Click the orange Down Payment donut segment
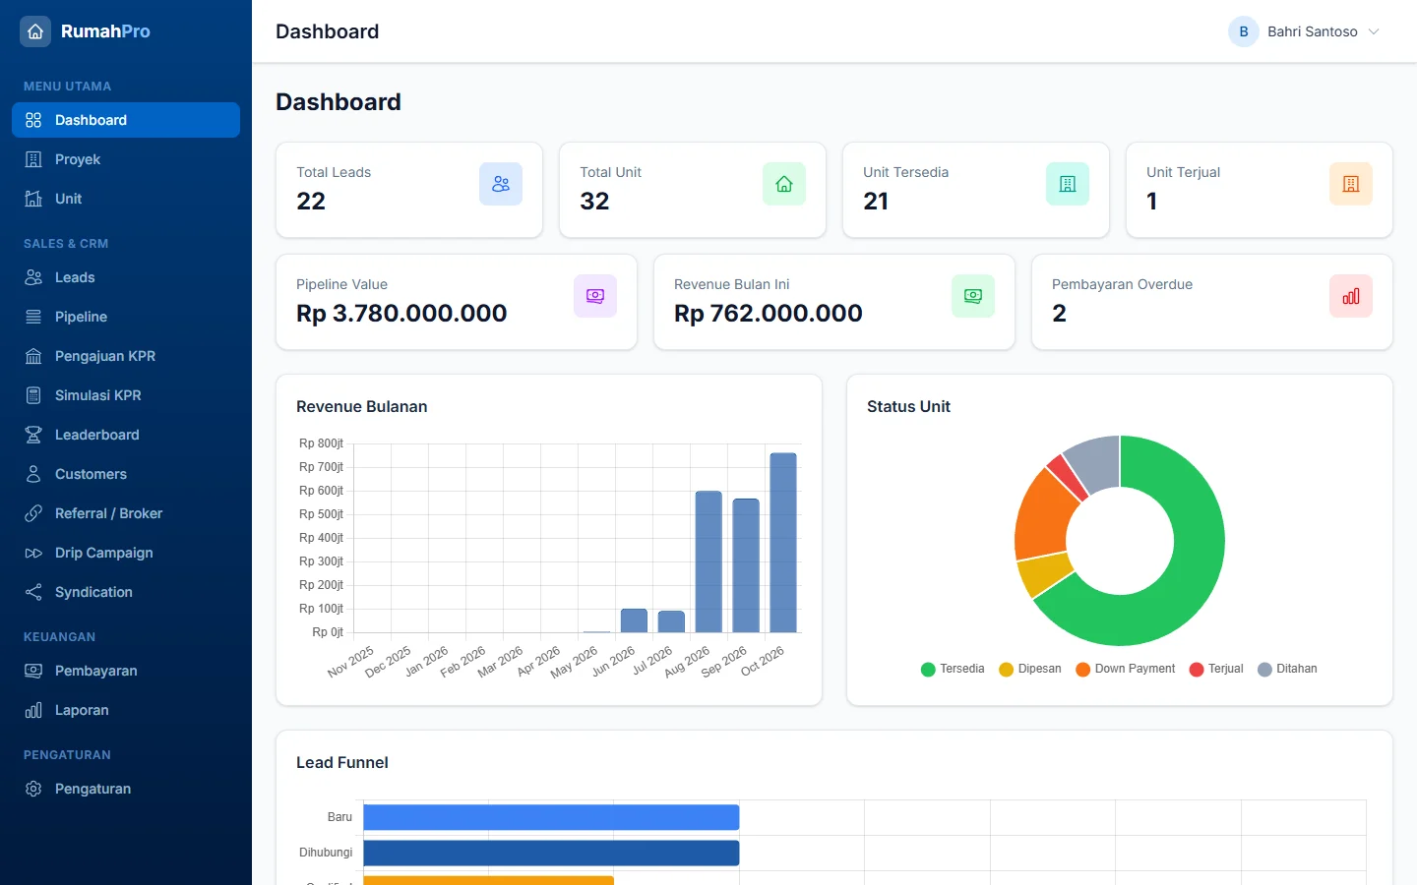 (1045, 516)
